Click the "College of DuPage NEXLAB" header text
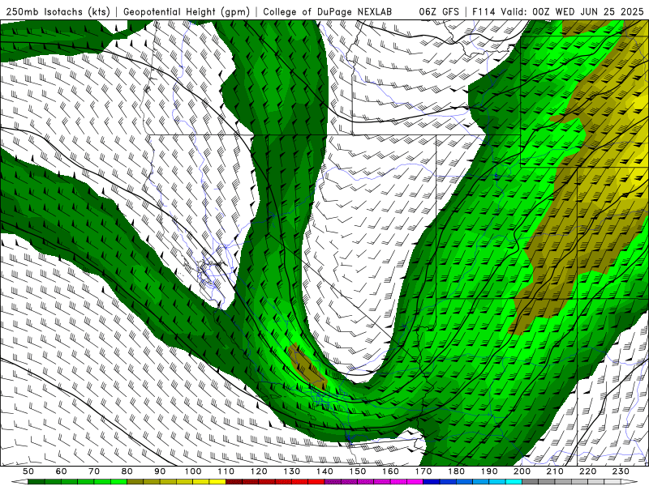The width and height of the screenshot is (649, 486). pos(327,12)
